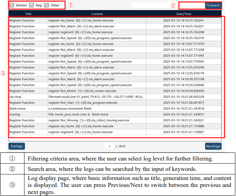Click timestamp 2025-03-10 10:21:26.002329
Viewport: 236px width, 196px height.
point(184,97)
